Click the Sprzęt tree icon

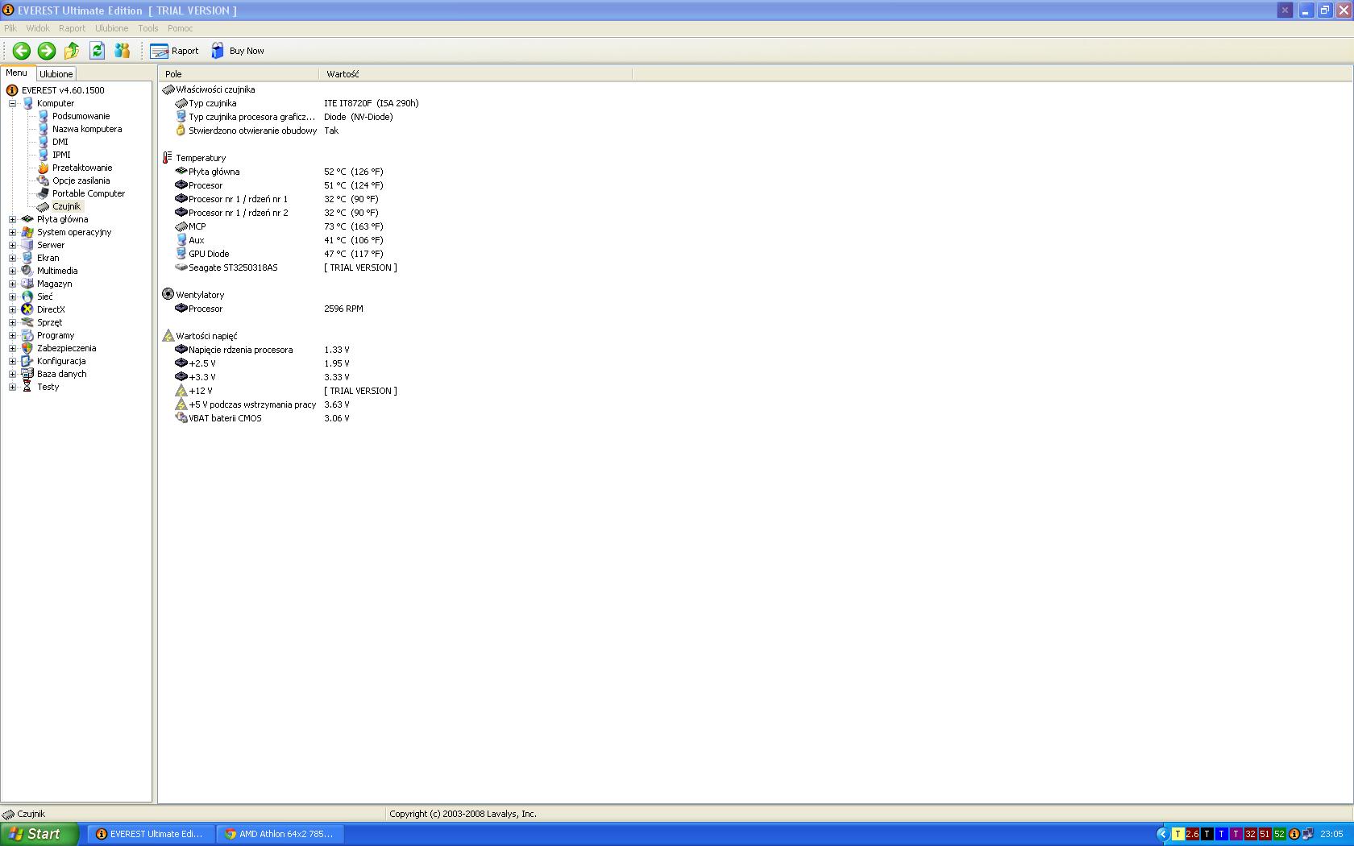coord(27,322)
